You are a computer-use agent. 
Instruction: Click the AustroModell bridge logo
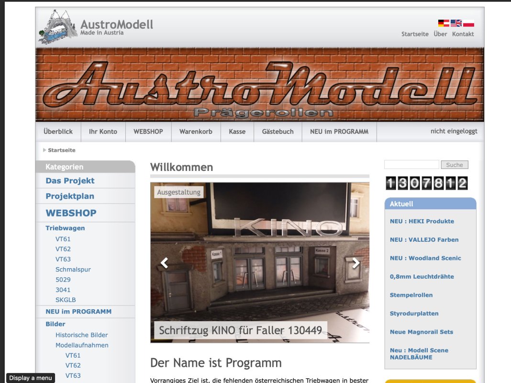coord(58,26)
